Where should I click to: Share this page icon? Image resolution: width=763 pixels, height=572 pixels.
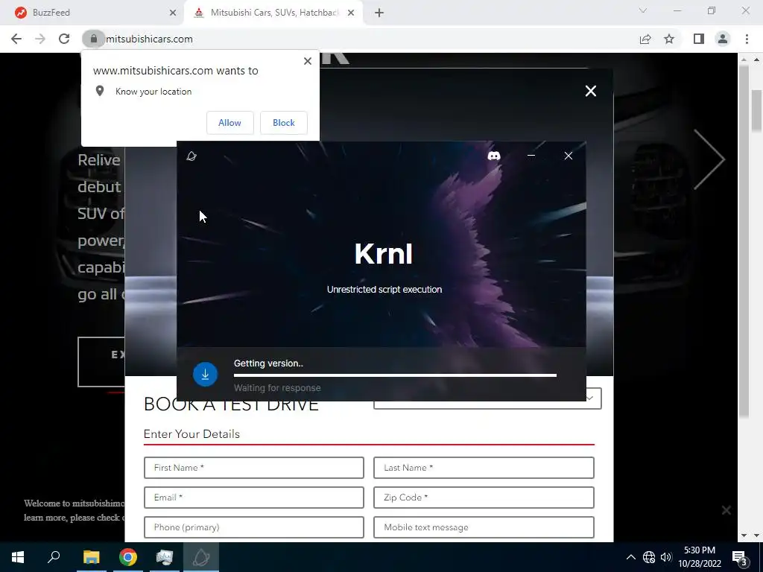click(x=645, y=39)
